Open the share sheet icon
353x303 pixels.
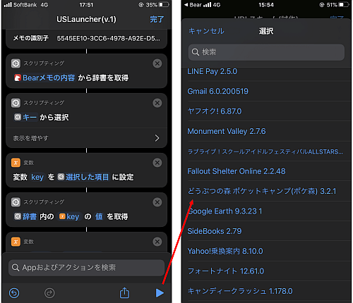(124, 292)
